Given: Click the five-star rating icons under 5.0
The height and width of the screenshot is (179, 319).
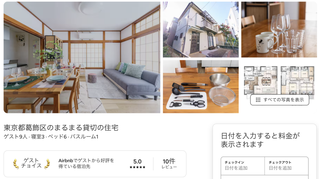Looking at the screenshot, I should click(x=137, y=167).
